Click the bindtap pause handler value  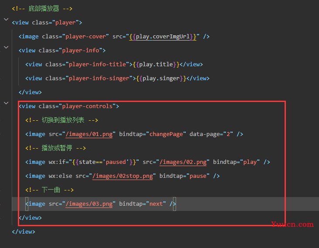point(198,176)
